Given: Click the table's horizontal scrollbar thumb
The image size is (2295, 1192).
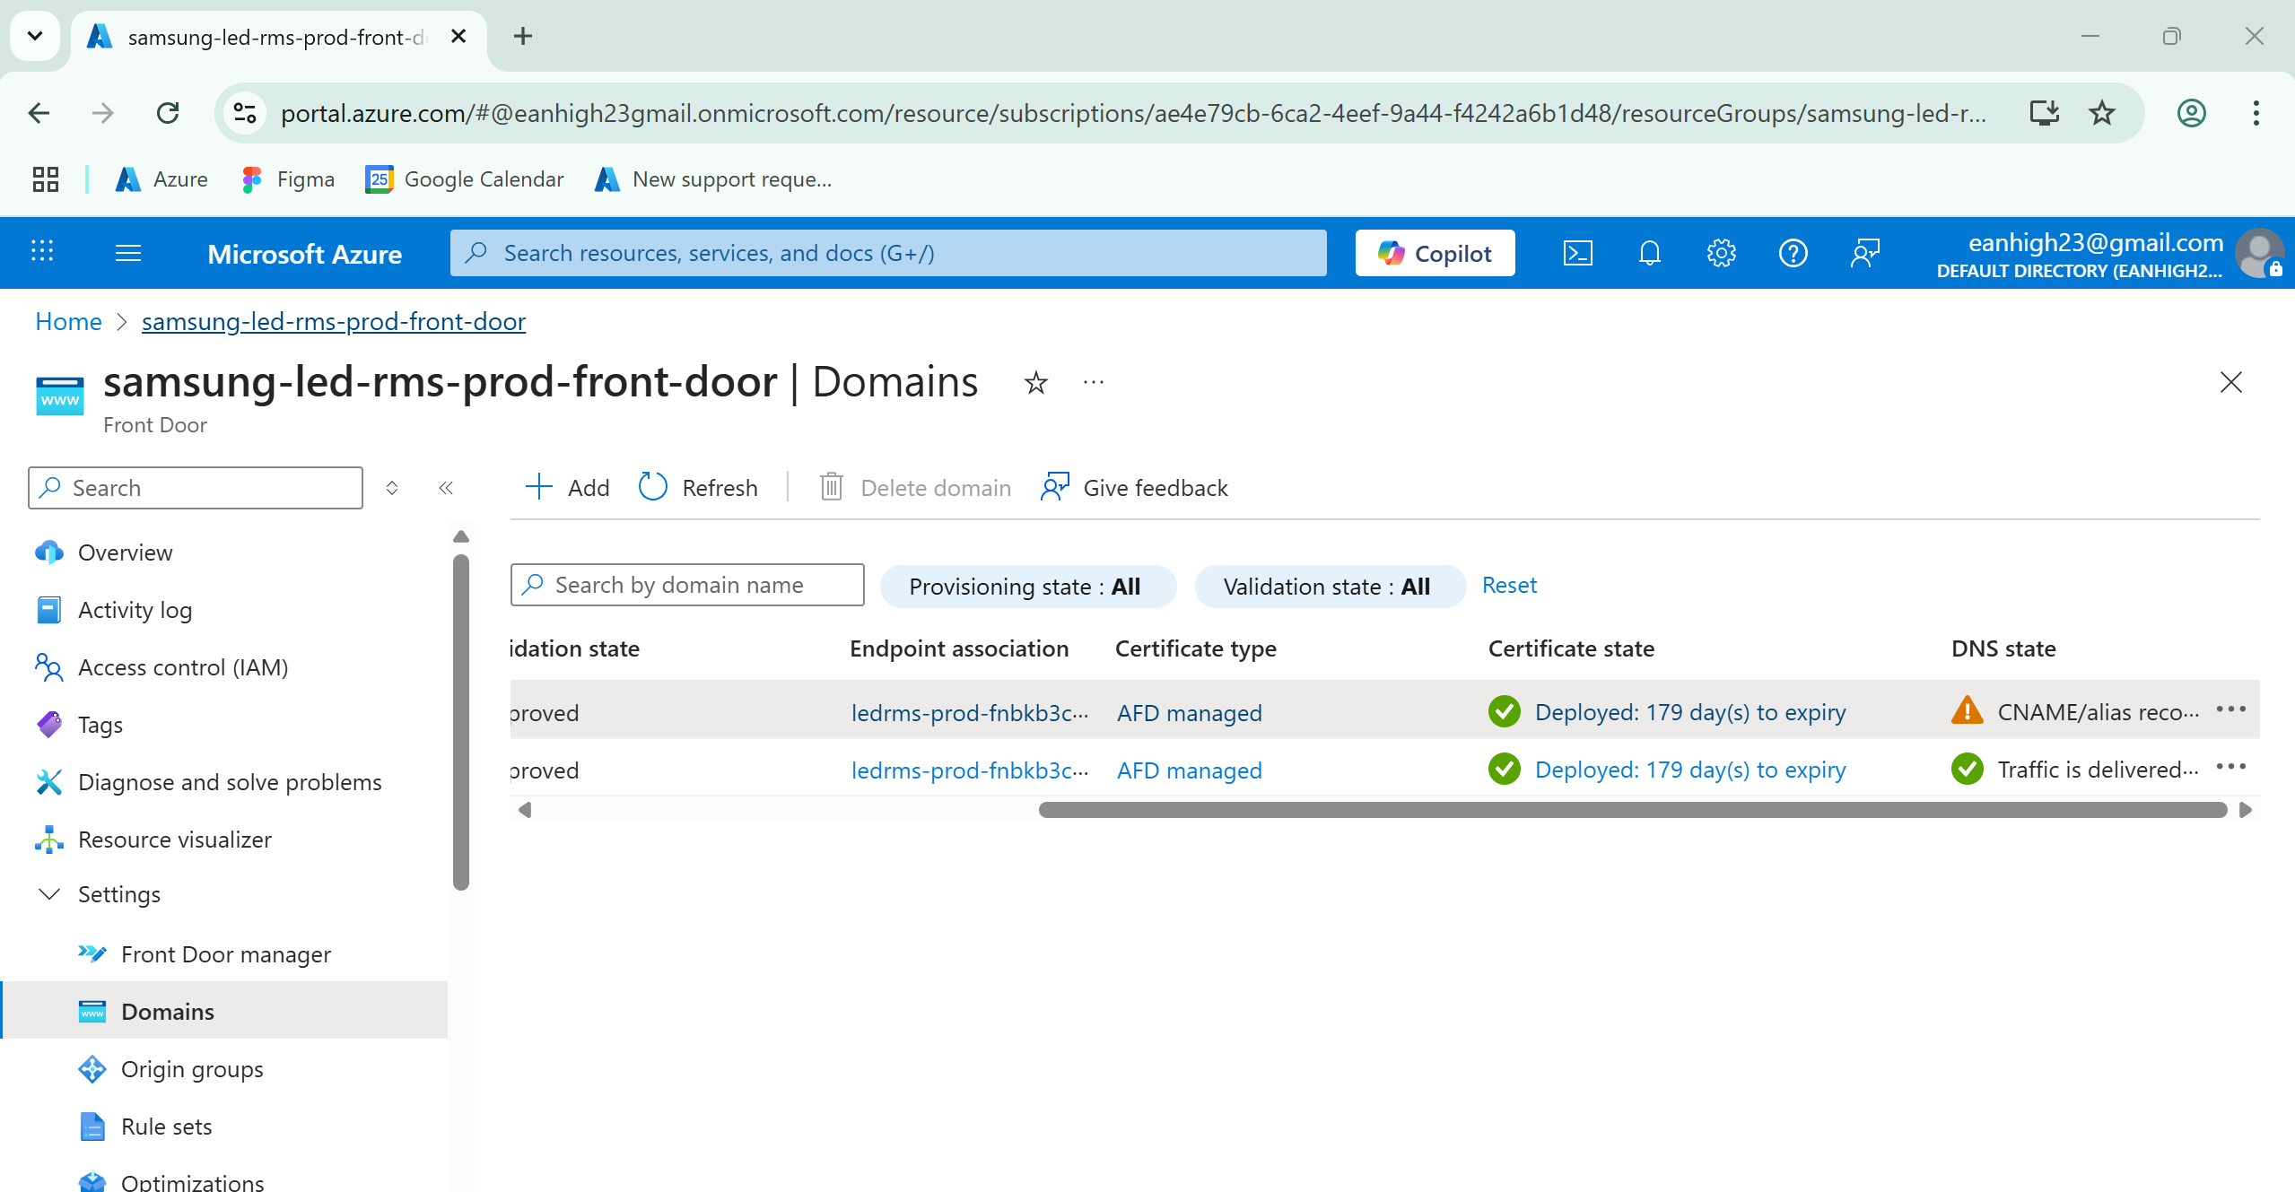Looking at the screenshot, I should [1632, 810].
